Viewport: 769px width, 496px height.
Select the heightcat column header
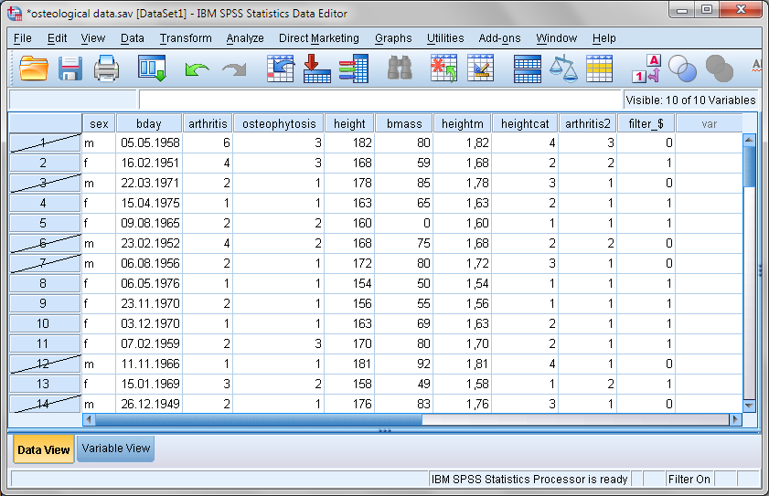tap(525, 123)
